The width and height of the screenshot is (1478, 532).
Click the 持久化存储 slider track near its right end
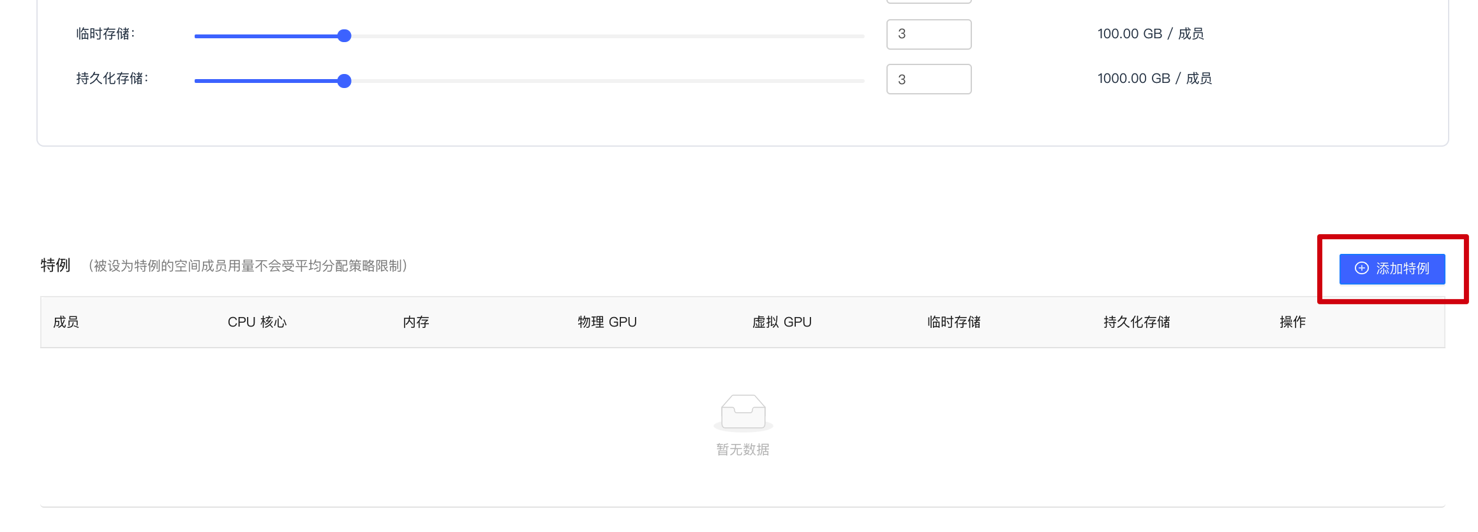[849, 81]
